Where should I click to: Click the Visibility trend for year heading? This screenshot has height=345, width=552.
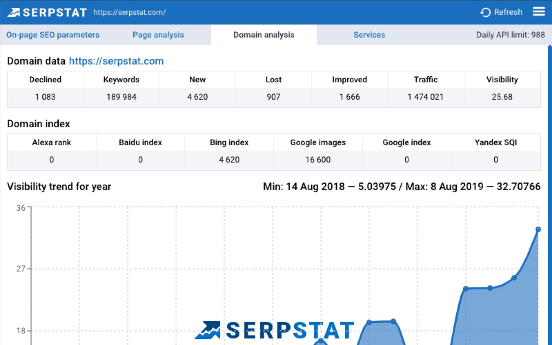[x=59, y=187]
